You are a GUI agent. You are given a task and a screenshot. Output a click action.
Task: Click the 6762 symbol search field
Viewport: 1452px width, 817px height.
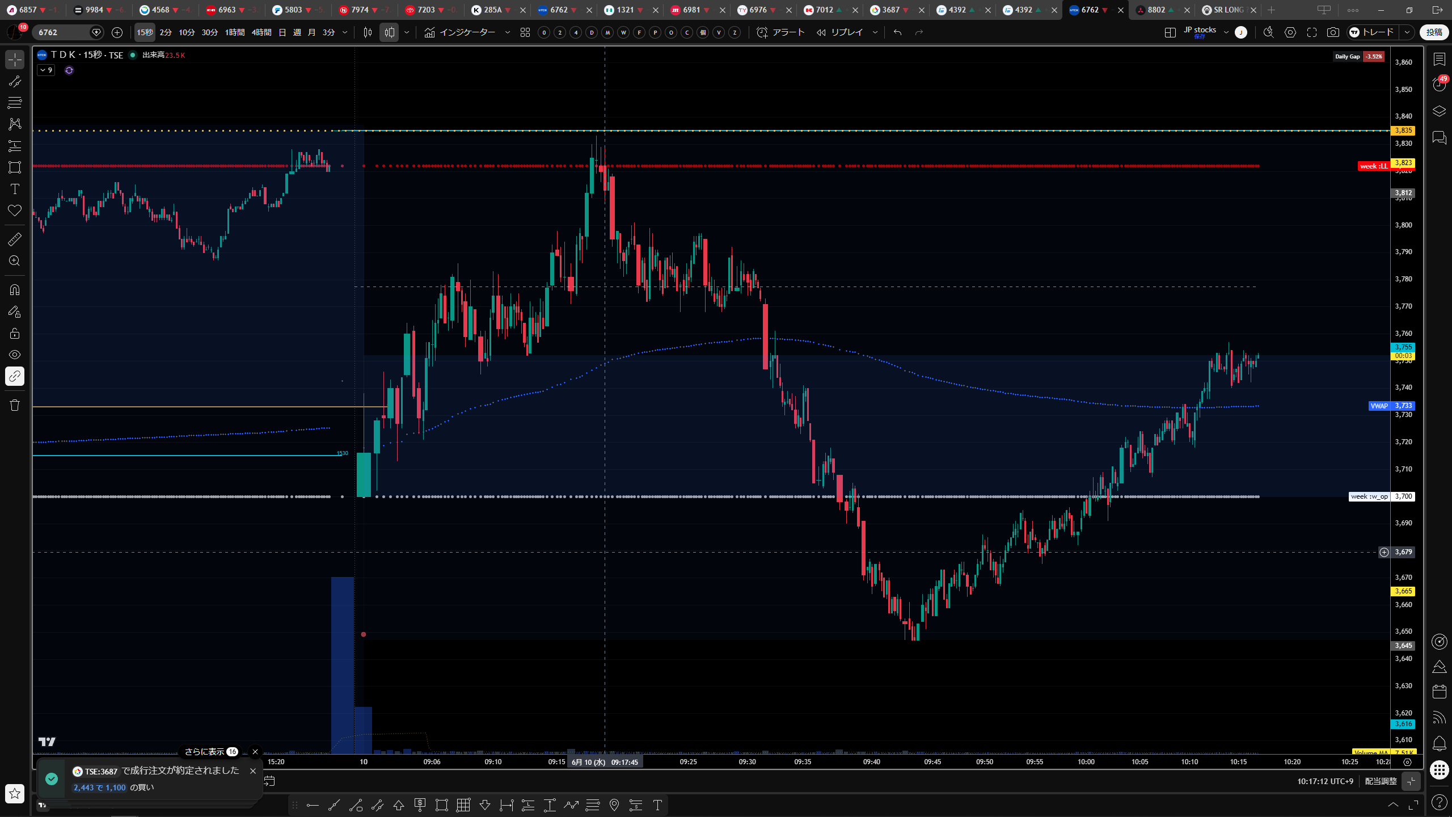click(61, 32)
